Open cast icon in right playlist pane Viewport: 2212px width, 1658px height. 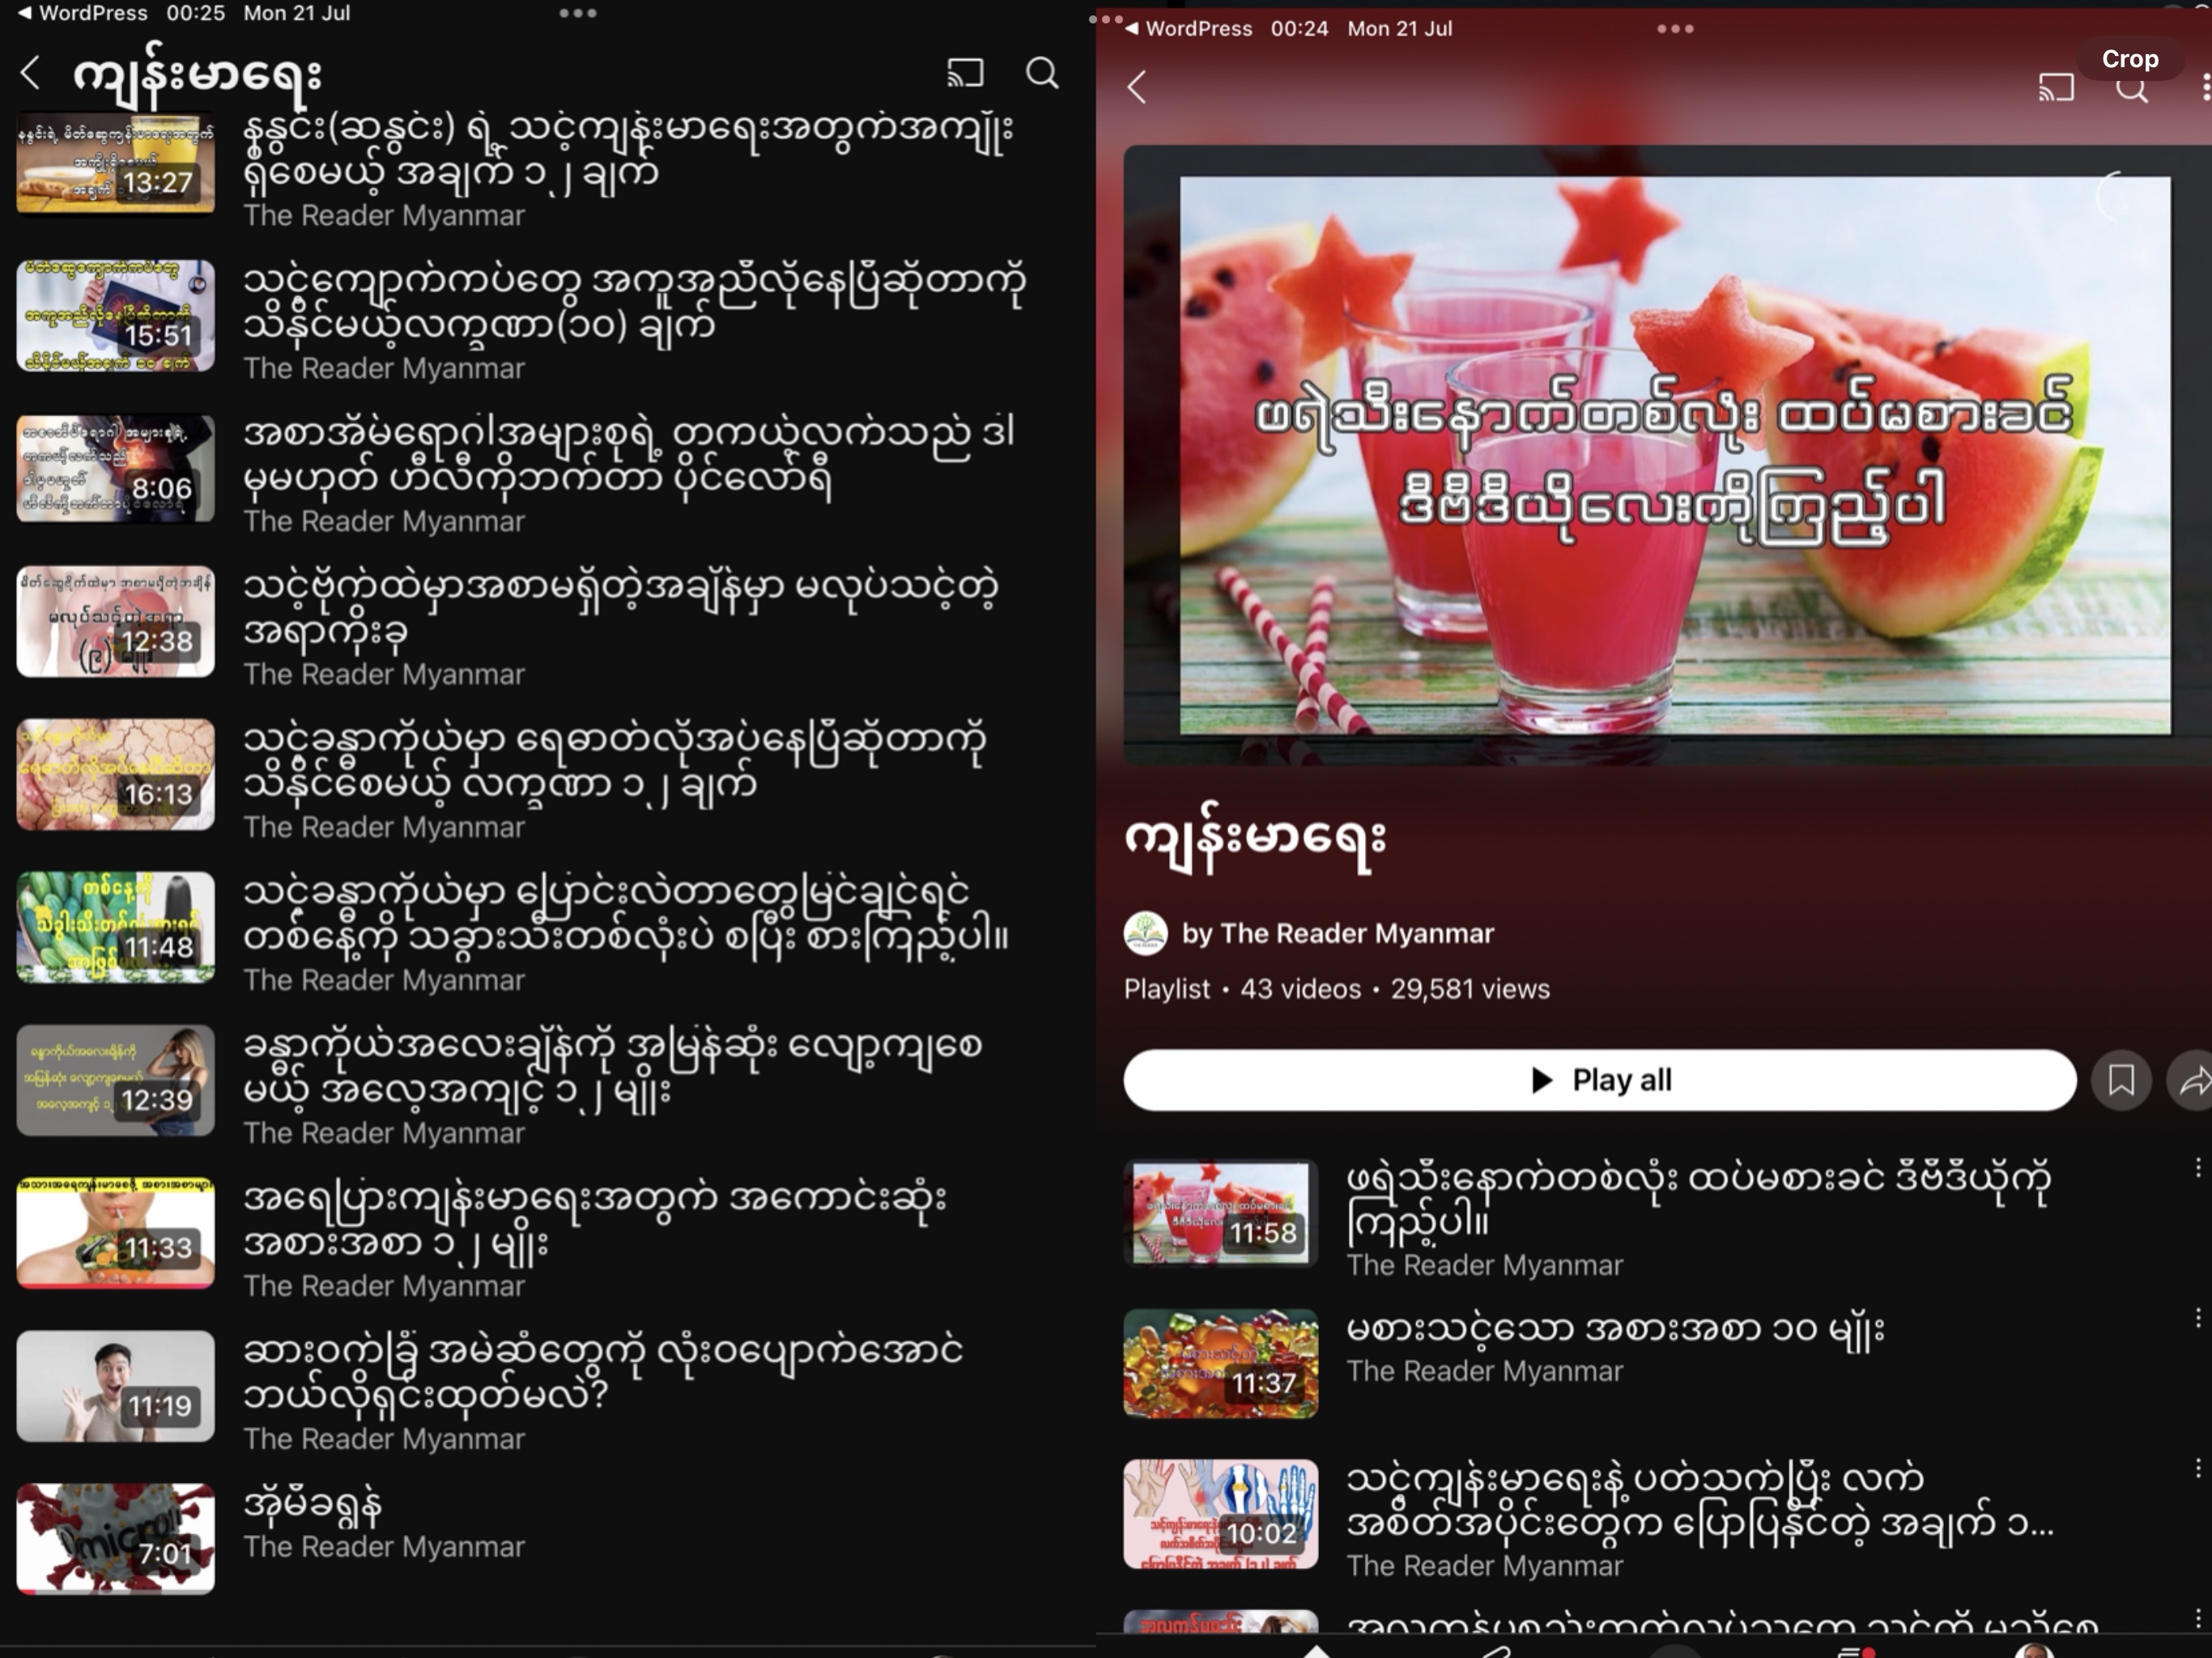point(2055,87)
